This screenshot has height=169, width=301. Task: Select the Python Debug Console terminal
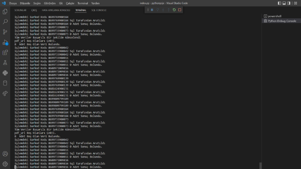(281, 21)
